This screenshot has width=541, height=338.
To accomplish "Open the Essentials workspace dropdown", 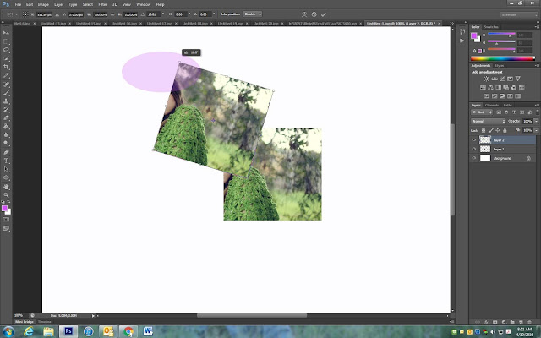I will pos(519,15).
